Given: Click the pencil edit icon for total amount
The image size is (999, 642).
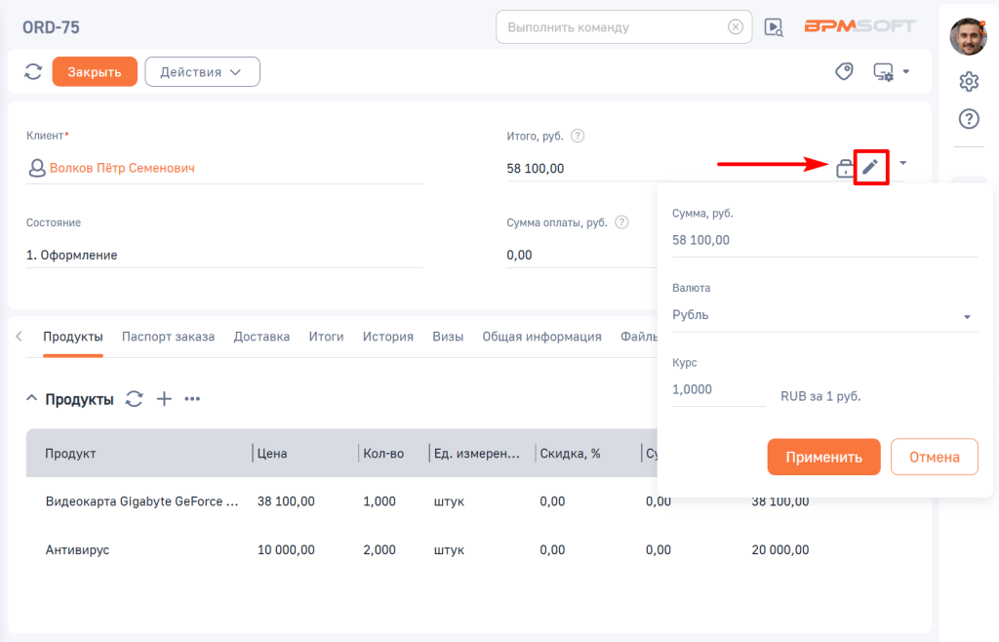Looking at the screenshot, I should [x=870, y=167].
